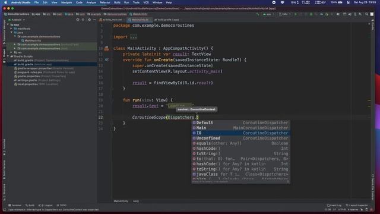Open AVD Manager icon in toolbar
The image size is (380, 214).
[x=355, y=14]
